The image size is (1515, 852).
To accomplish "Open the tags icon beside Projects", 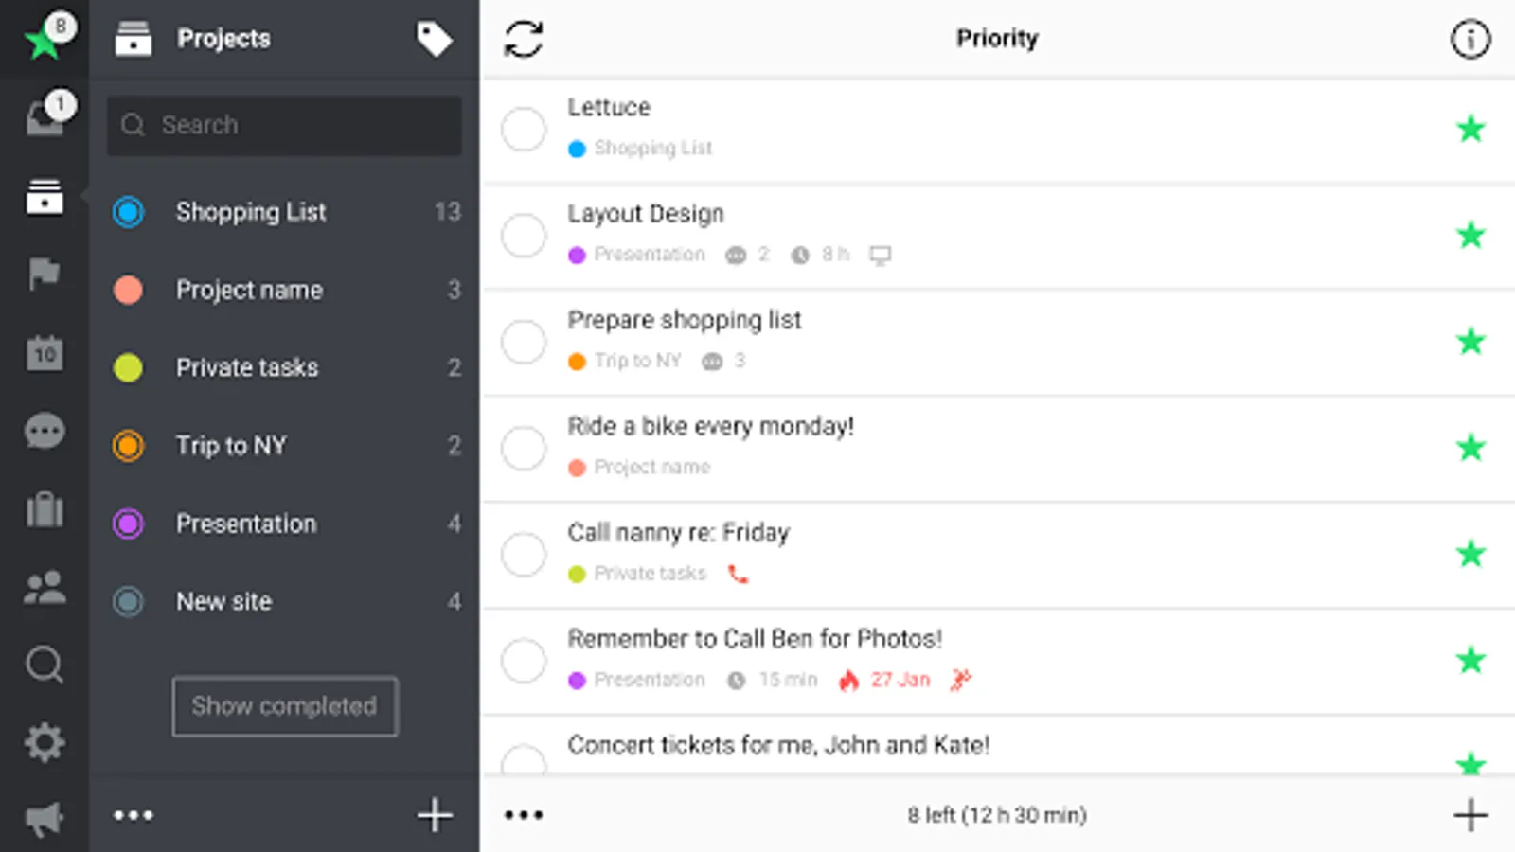I will pyautogui.click(x=434, y=40).
